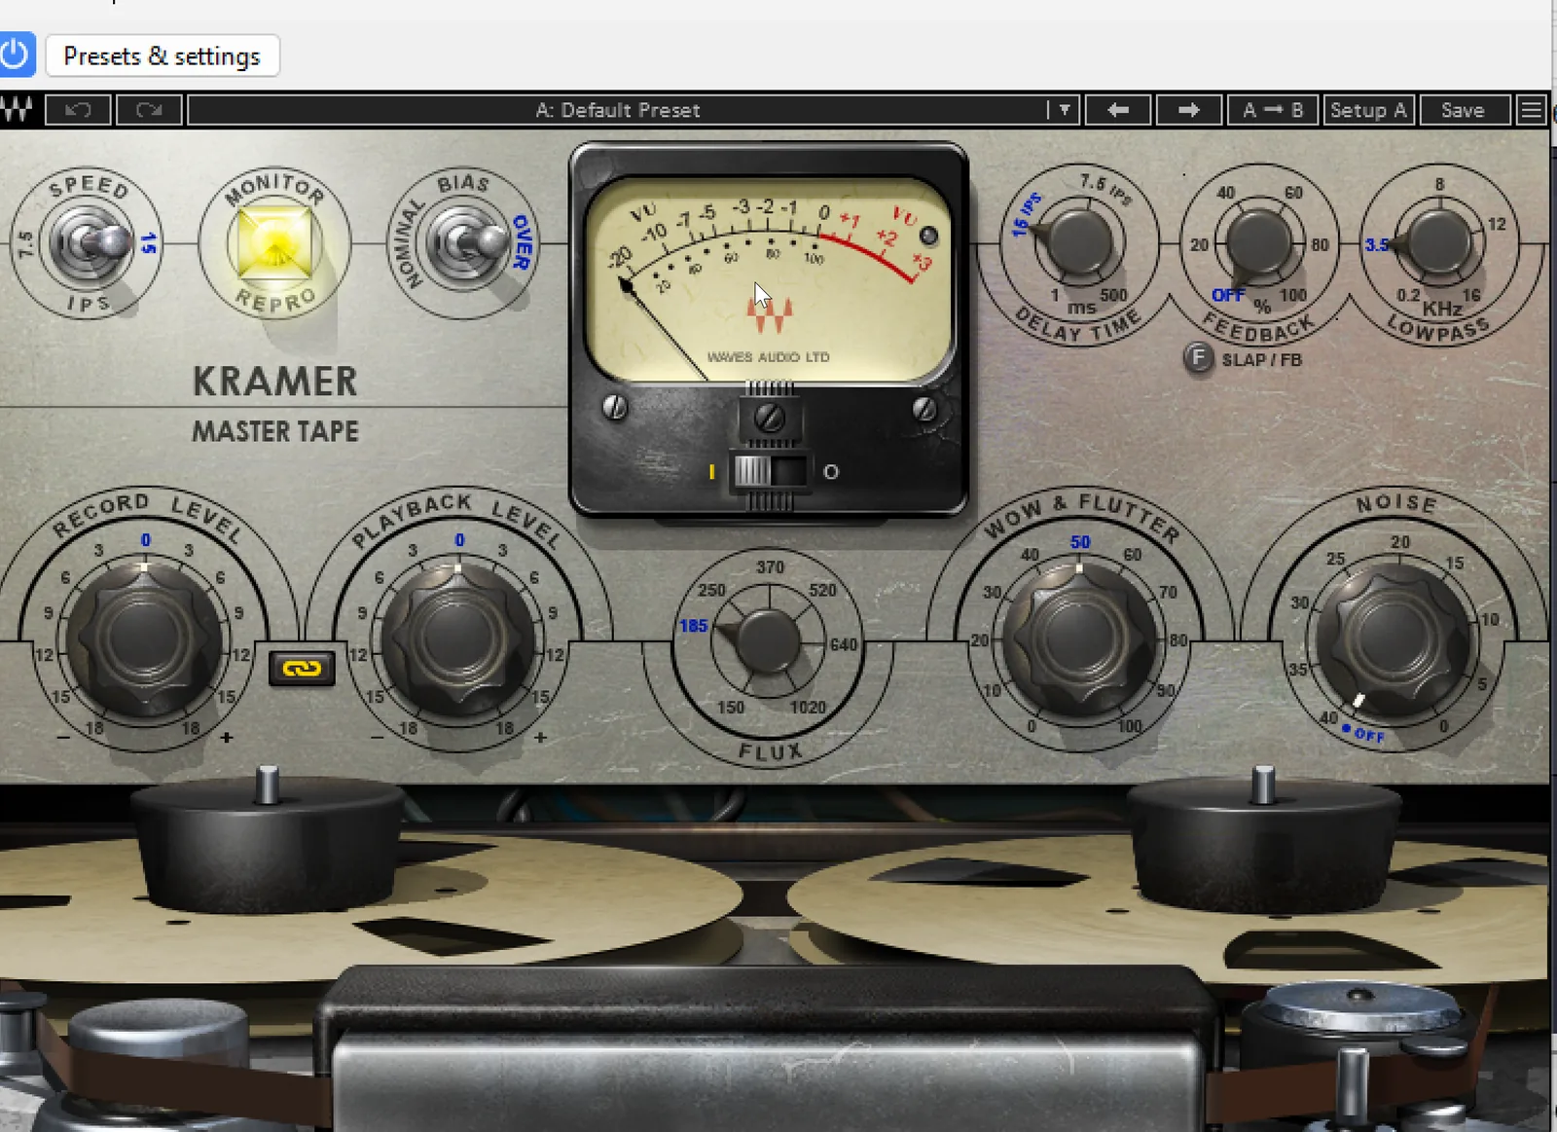Click Lowpass 3.5 value label
1557x1132 pixels.
[x=1377, y=244]
